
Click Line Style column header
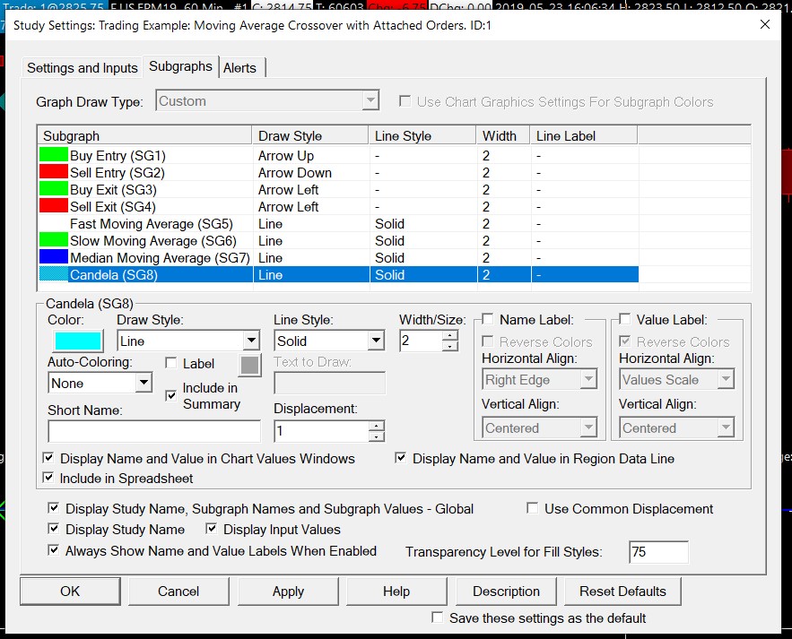pos(422,135)
